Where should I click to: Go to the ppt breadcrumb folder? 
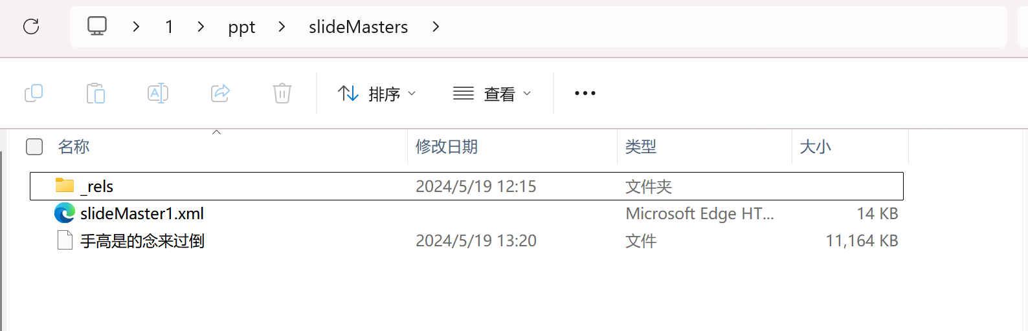click(241, 27)
